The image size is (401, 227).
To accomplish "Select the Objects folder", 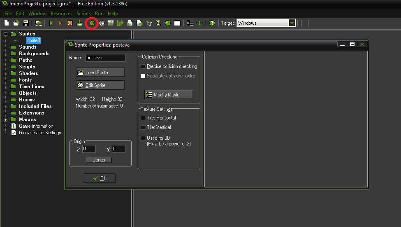I will 28,93.
